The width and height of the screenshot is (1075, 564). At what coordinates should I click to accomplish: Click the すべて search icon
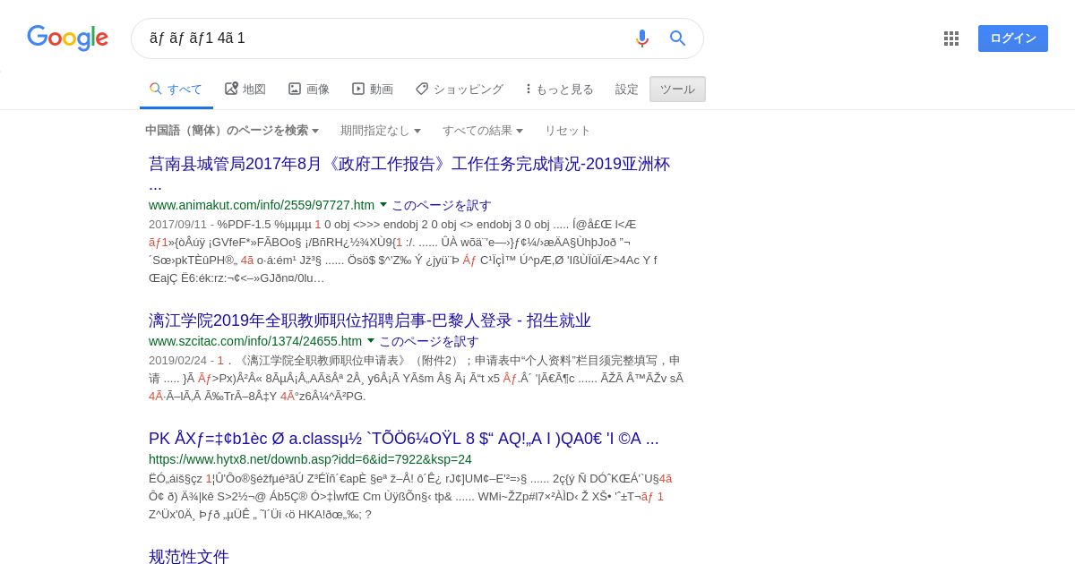click(156, 89)
